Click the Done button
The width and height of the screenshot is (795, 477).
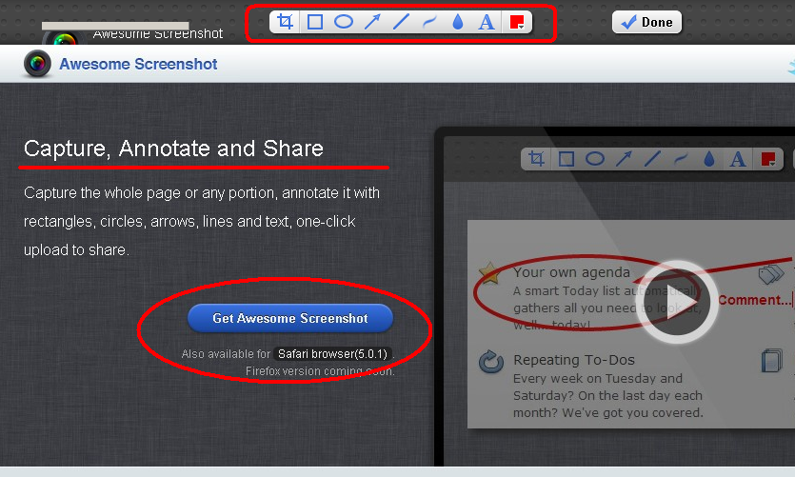pyautogui.click(x=647, y=22)
